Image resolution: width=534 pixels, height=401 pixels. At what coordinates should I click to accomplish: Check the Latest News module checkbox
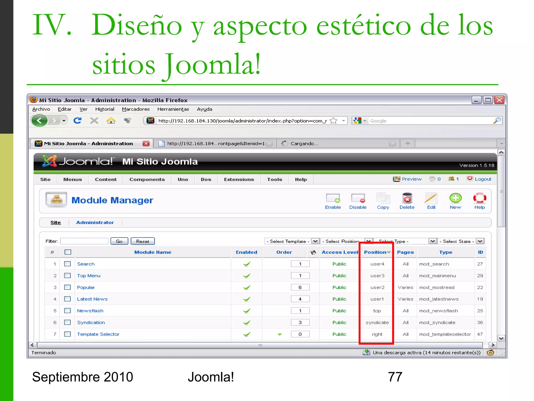[67, 299]
